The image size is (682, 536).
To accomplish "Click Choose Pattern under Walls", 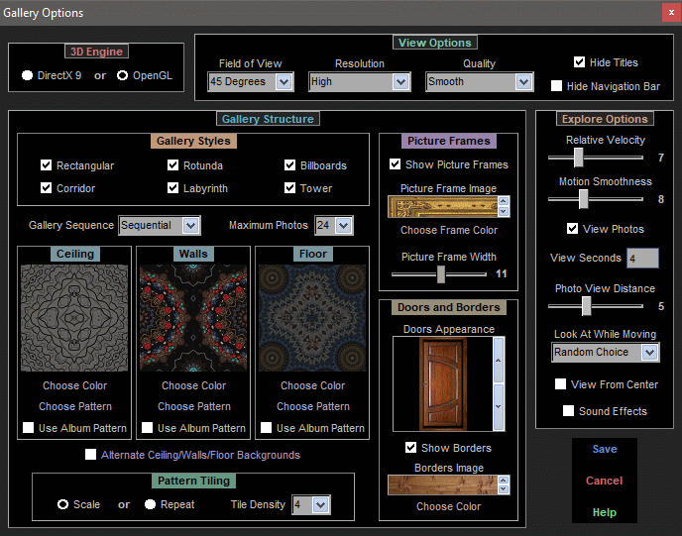I will (x=194, y=406).
